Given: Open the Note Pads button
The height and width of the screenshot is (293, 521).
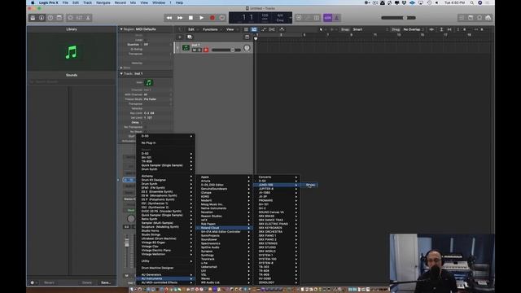Looking at the screenshot, I should [x=471, y=18].
